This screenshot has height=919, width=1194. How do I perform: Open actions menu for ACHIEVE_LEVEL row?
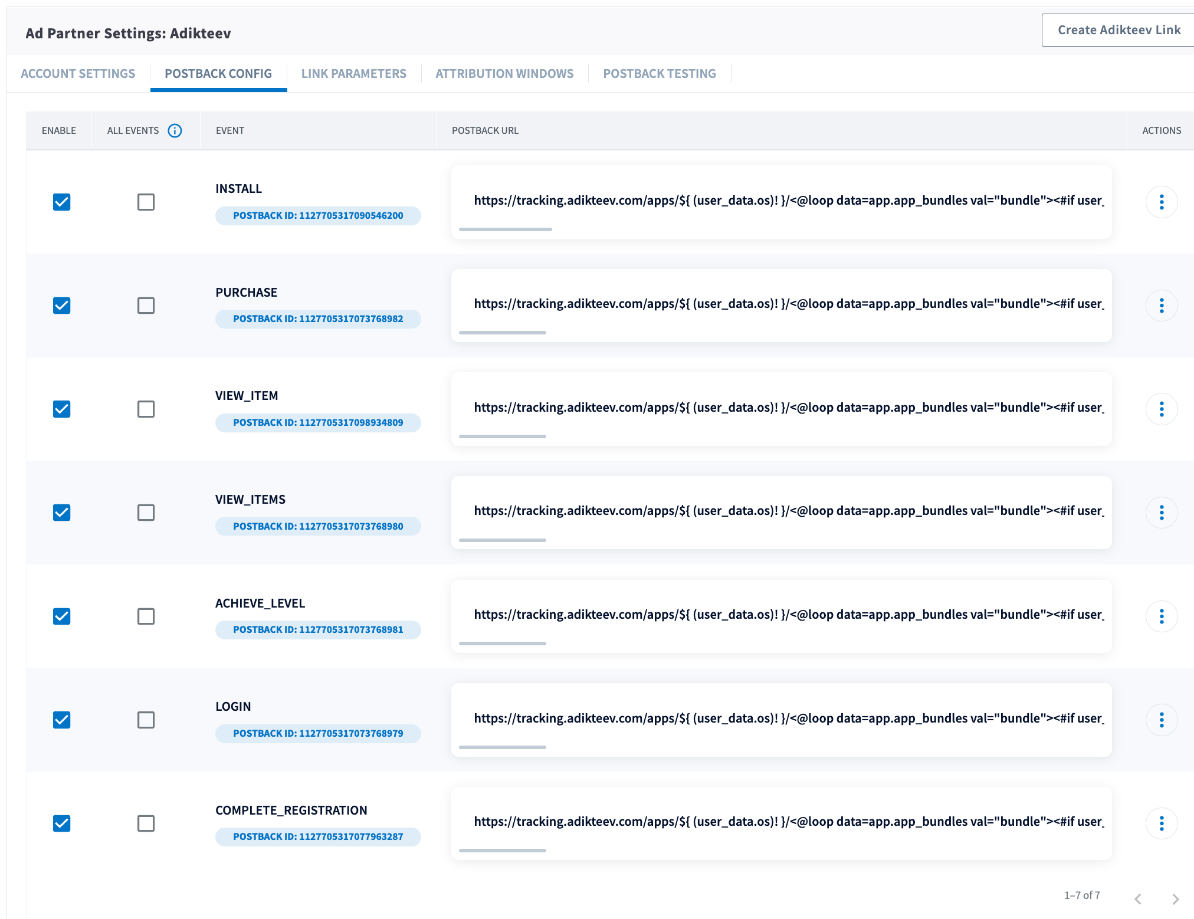pos(1161,616)
